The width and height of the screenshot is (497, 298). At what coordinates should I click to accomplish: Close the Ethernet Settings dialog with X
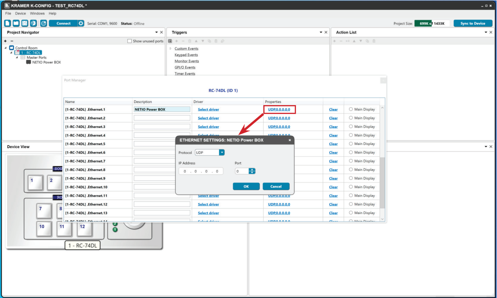(290, 140)
